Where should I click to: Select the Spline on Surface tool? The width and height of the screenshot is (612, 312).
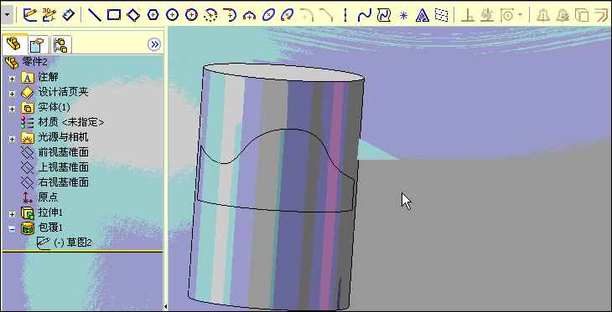384,15
